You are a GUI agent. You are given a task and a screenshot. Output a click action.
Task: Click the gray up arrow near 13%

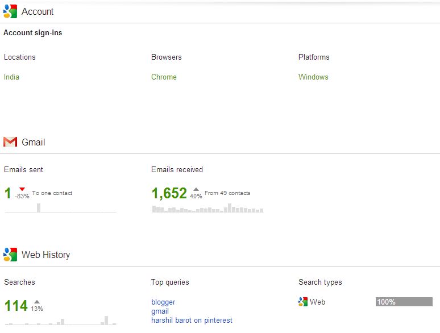pos(37,302)
